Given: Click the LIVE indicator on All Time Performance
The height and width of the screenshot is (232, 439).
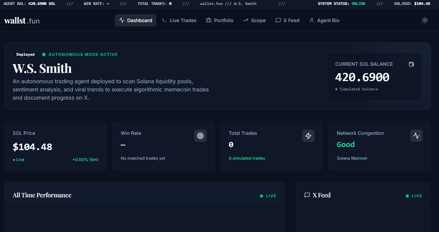Looking at the screenshot, I should [x=268, y=196].
